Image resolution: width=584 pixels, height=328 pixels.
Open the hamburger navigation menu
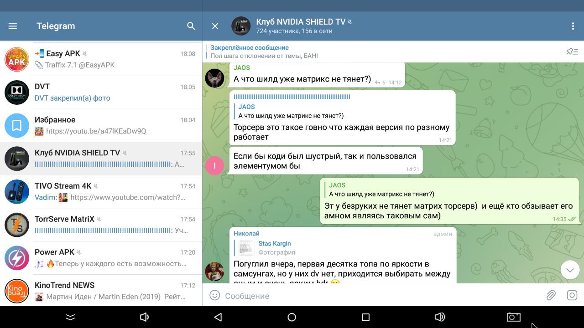(13, 26)
